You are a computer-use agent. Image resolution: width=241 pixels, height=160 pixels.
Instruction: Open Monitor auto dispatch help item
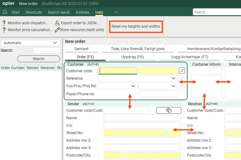click(x=28, y=23)
